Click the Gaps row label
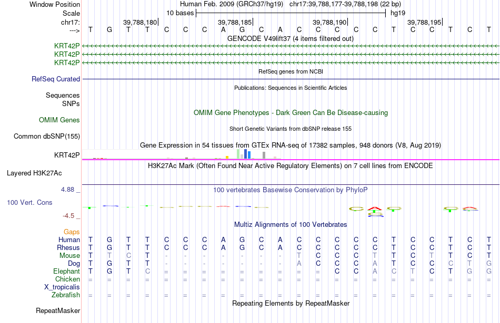This screenshot has width=500, height=323. [72, 232]
